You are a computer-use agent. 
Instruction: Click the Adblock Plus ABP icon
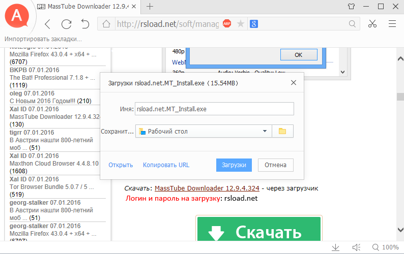coord(227,24)
